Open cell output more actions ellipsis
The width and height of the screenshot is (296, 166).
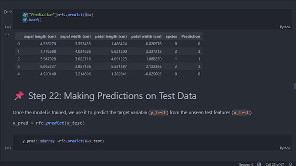pos(7,35)
